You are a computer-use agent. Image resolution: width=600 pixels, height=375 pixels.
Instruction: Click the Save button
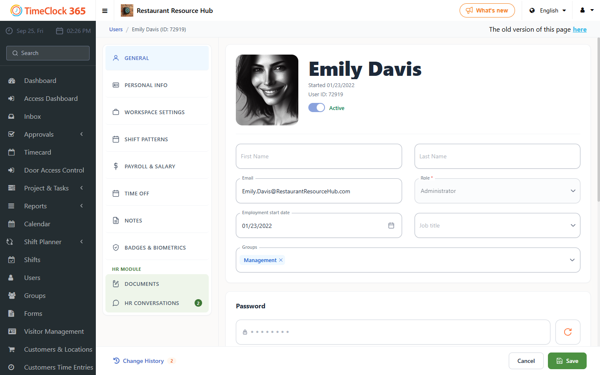[x=567, y=361]
